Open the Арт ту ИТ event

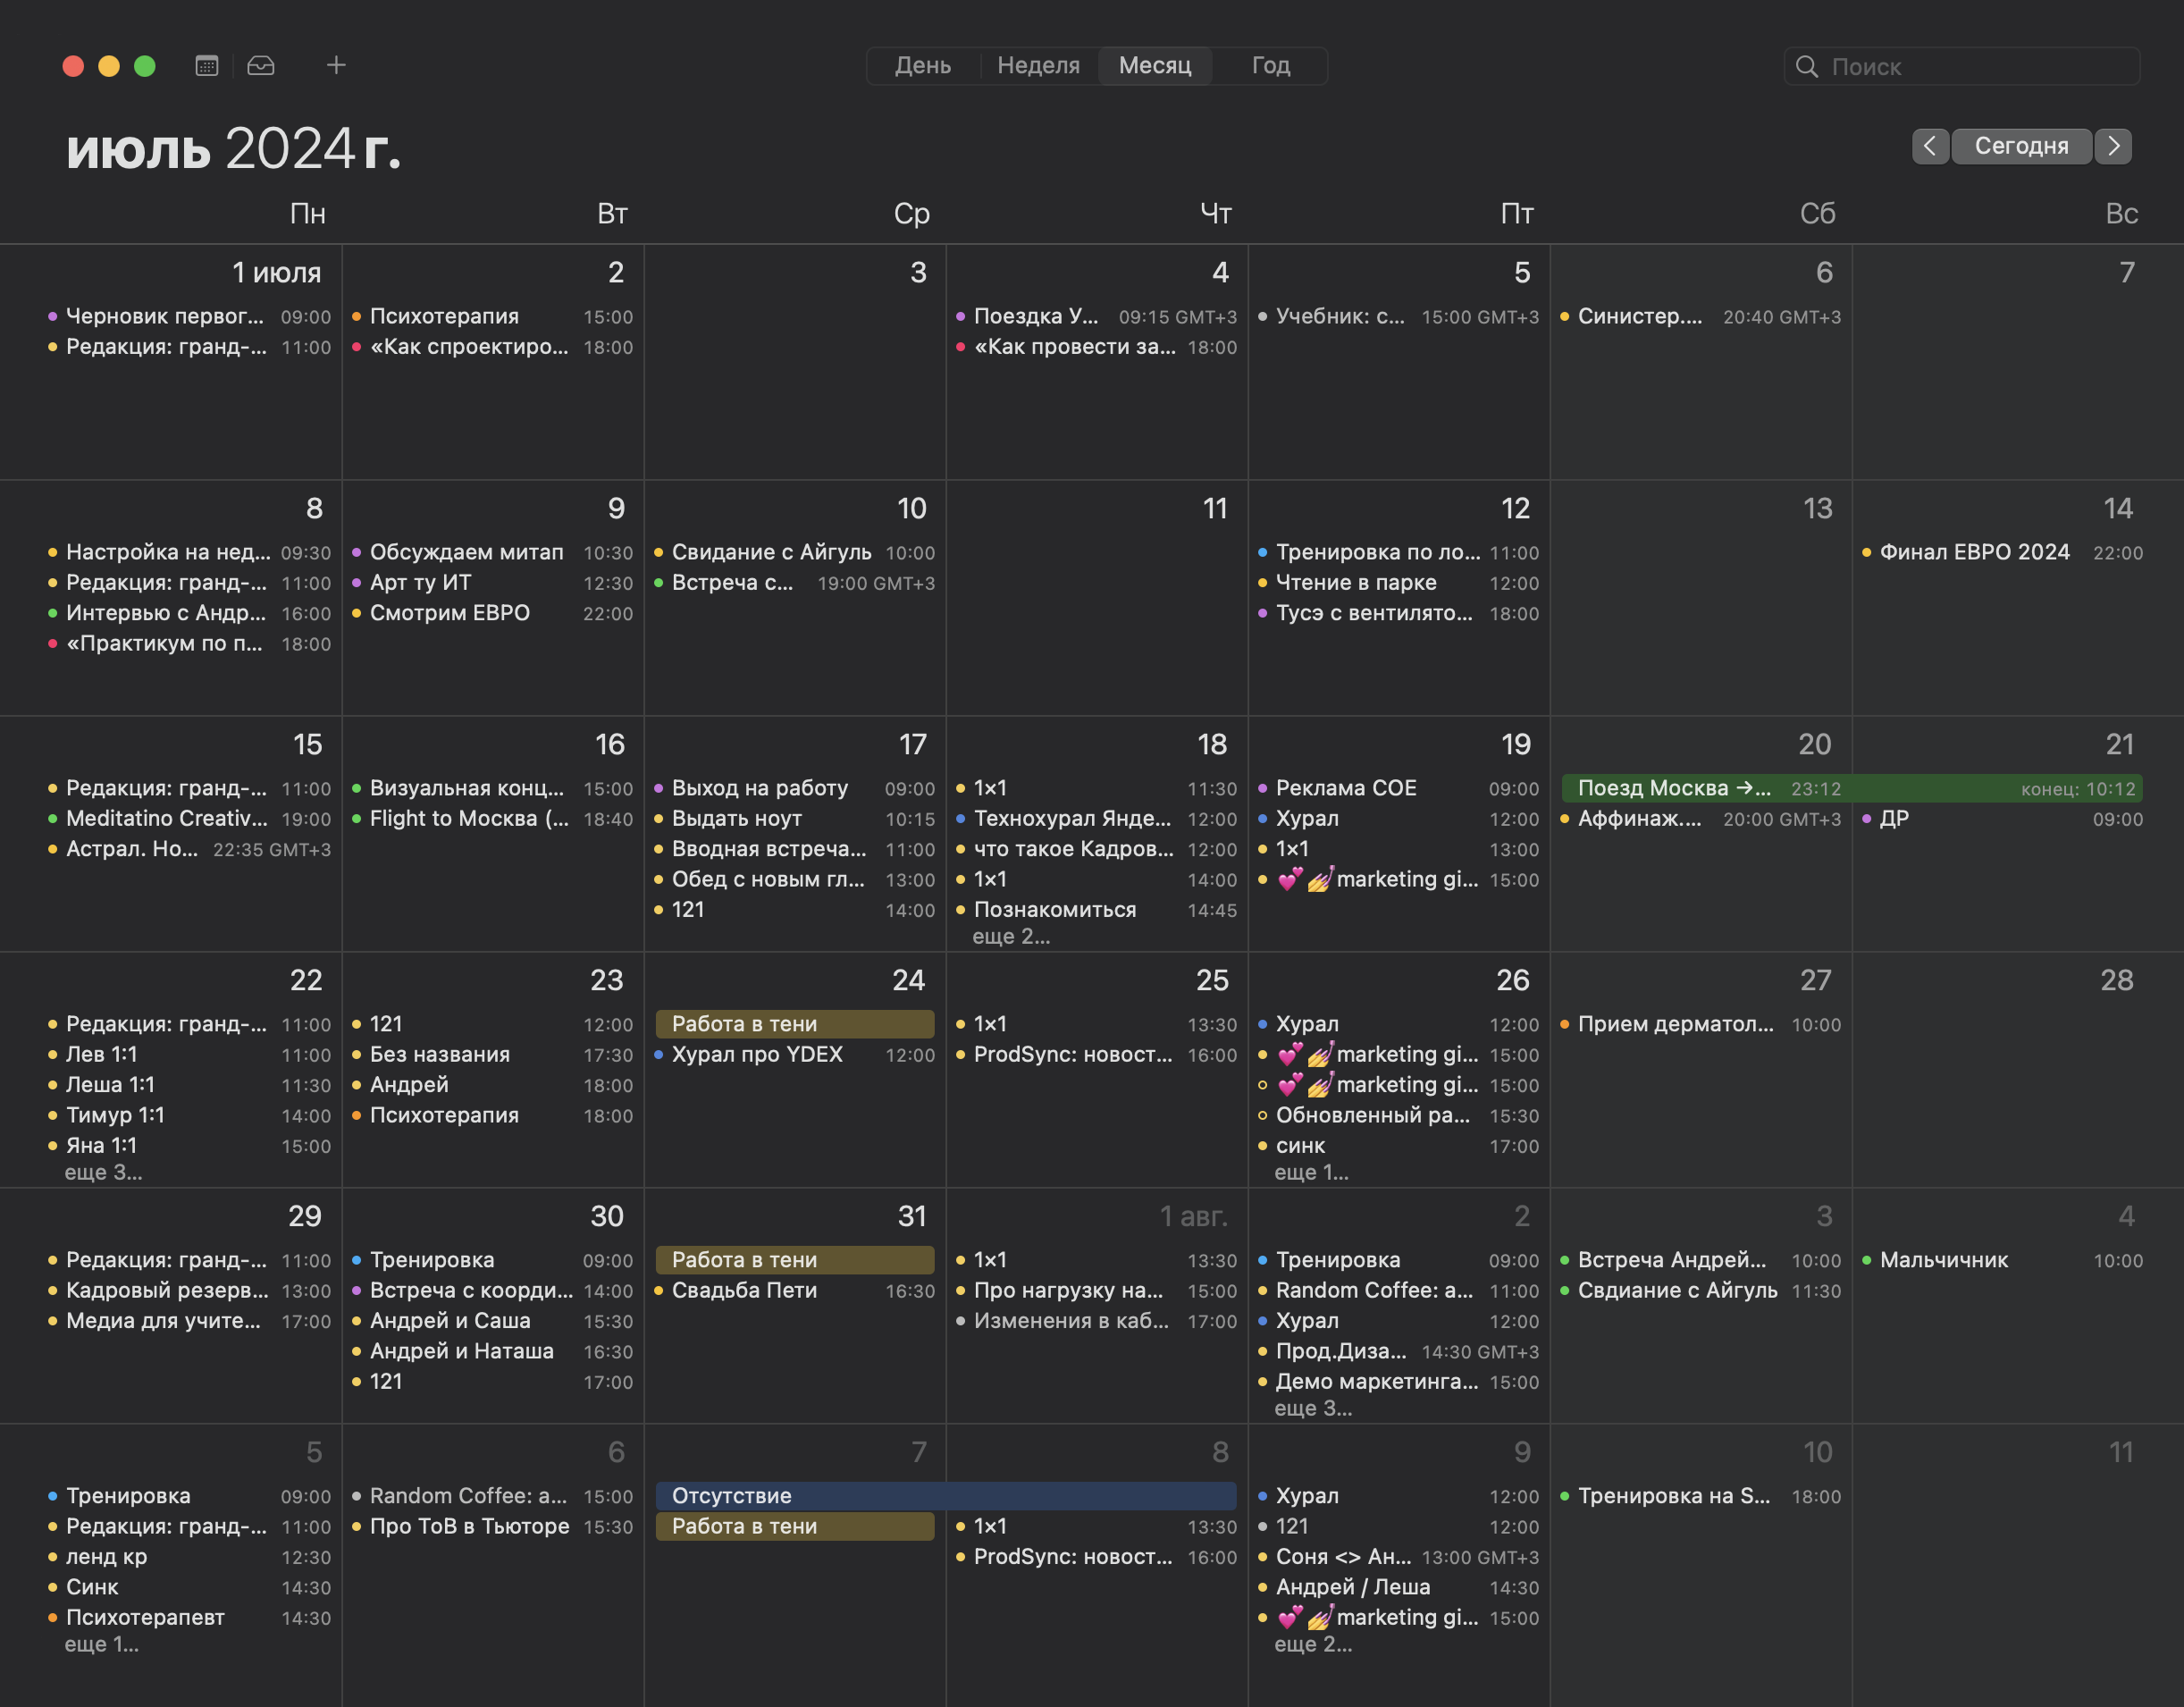[493, 584]
